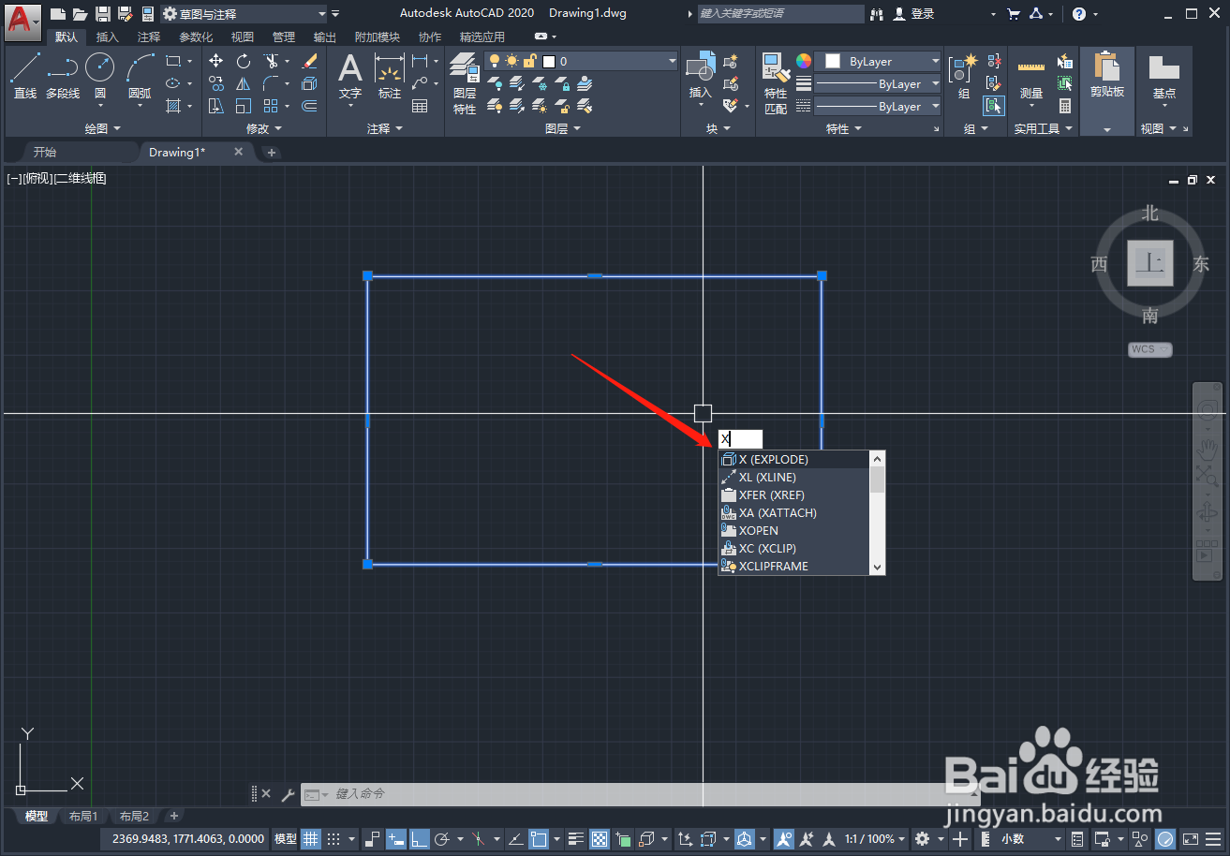The width and height of the screenshot is (1230, 856).
Task: Expand the Draw (绘图) panel
Action: pos(103,128)
